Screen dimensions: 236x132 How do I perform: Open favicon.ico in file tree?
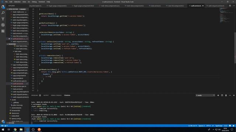pos(15,113)
